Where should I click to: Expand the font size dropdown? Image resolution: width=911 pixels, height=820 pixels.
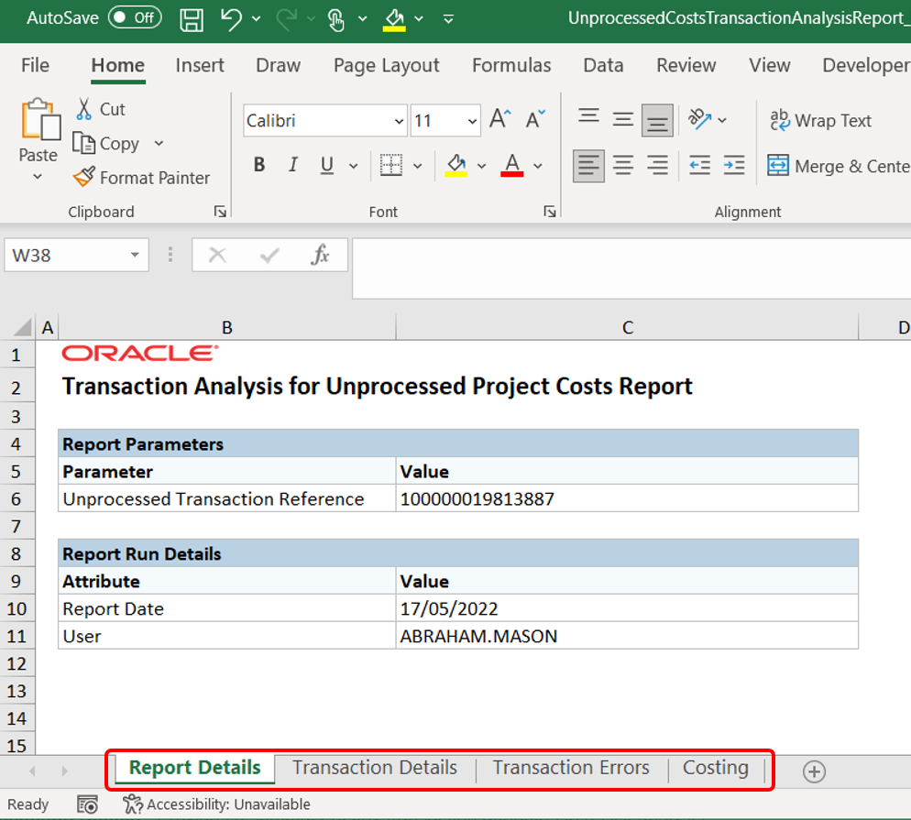pyautogui.click(x=472, y=121)
